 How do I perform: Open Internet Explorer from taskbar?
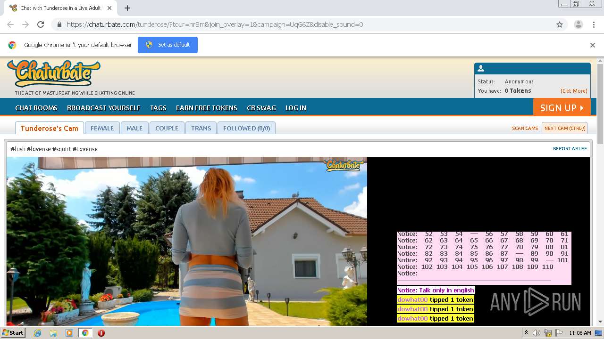click(38, 333)
